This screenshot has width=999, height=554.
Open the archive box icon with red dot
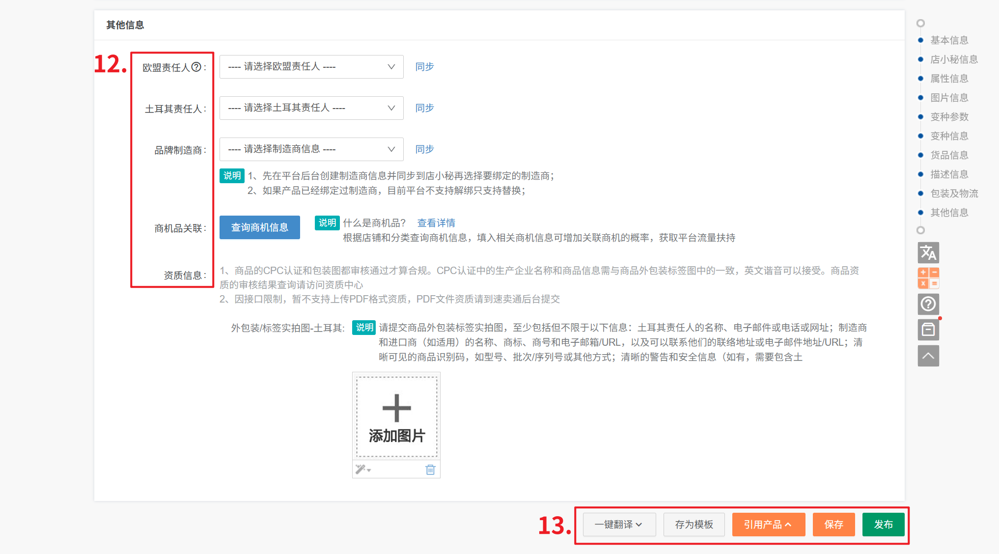928,330
